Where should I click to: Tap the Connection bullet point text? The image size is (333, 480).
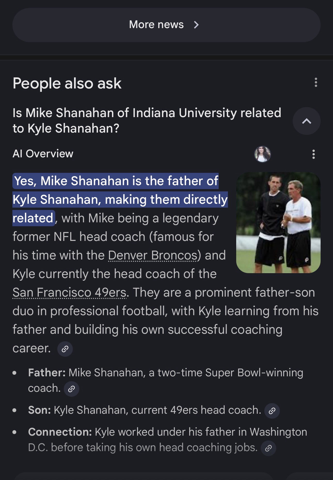tap(167, 432)
